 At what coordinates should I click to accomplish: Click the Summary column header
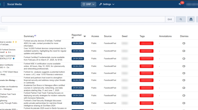[29, 36]
